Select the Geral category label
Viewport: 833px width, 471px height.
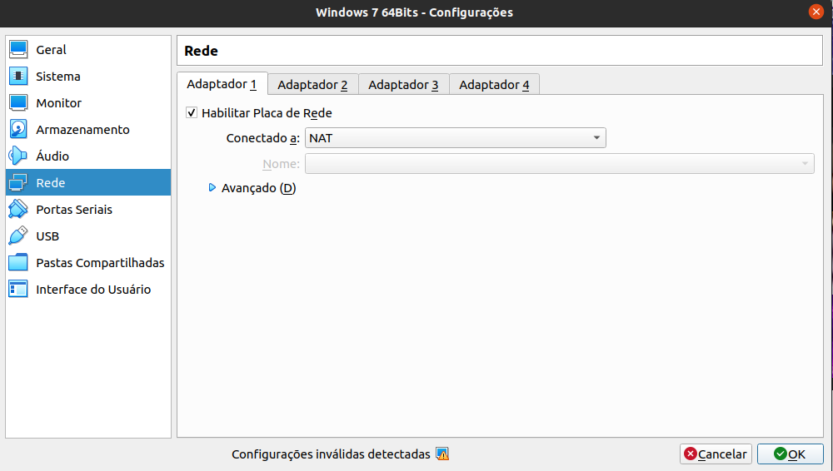51,49
